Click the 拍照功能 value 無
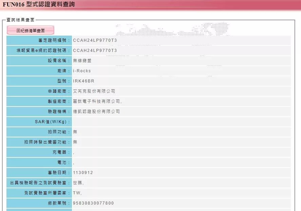 (x=75, y=132)
